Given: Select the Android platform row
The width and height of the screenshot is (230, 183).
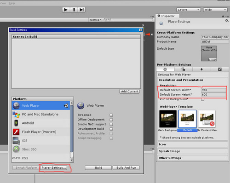Looking at the screenshot, I should [x=41, y=123].
